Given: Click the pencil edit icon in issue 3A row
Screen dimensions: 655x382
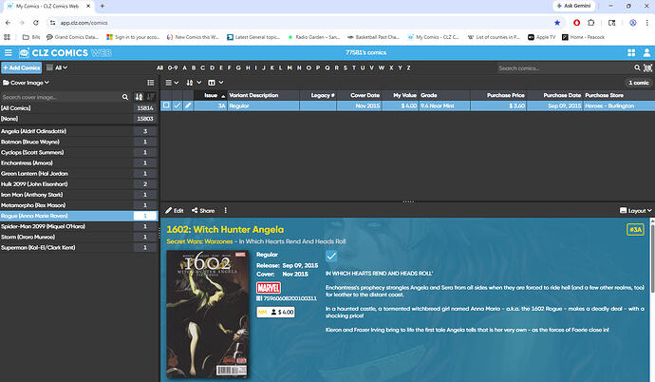Looking at the screenshot, I should pos(188,105).
